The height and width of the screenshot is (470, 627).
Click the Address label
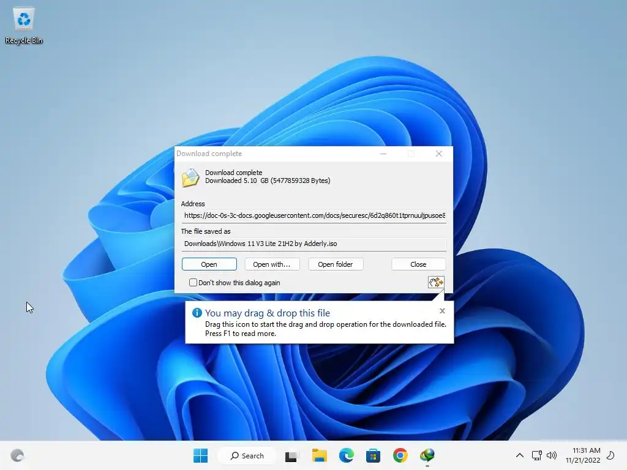tap(193, 204)
